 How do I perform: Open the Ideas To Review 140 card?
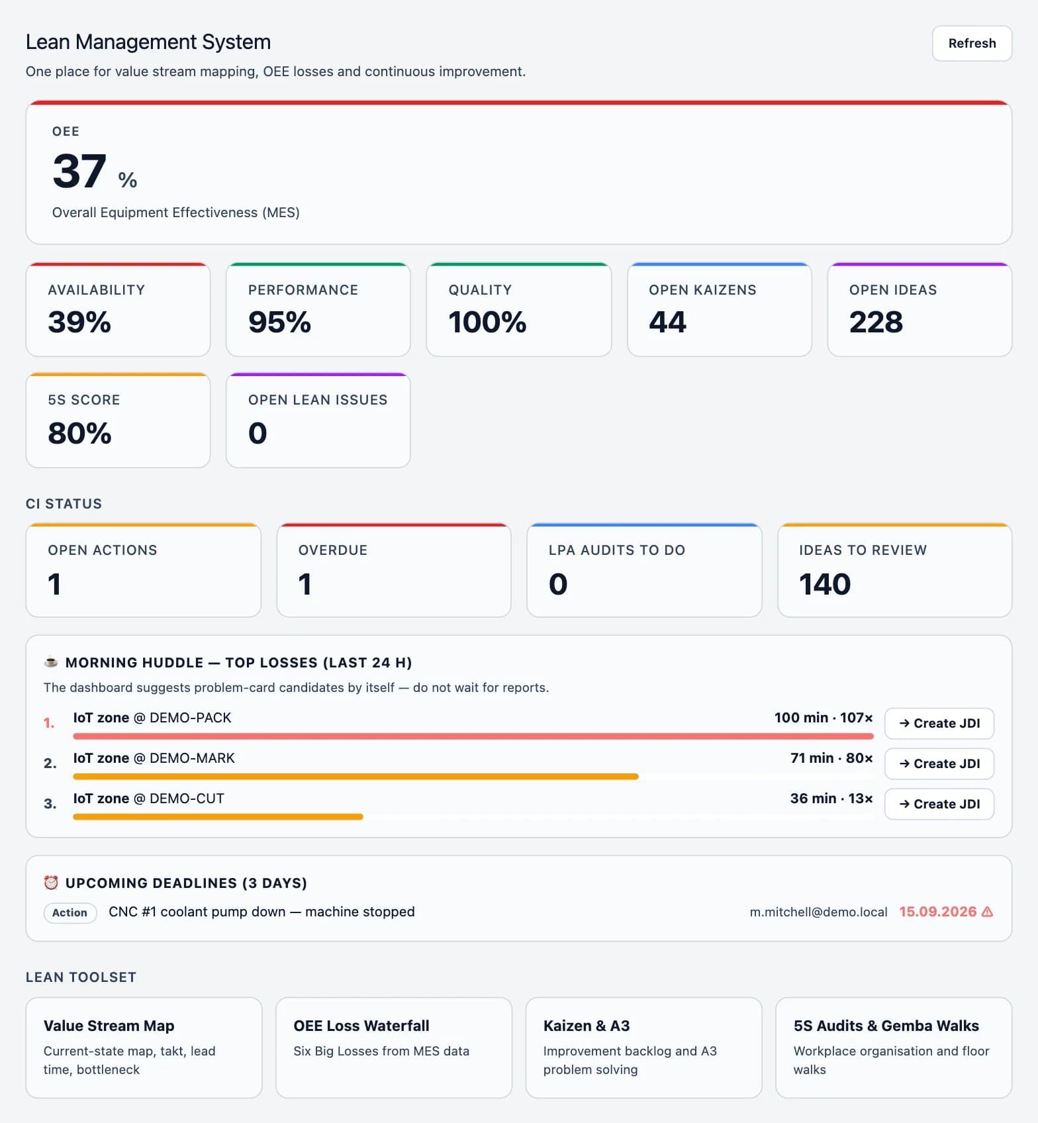pyautogui.click(x=895, y=570)
